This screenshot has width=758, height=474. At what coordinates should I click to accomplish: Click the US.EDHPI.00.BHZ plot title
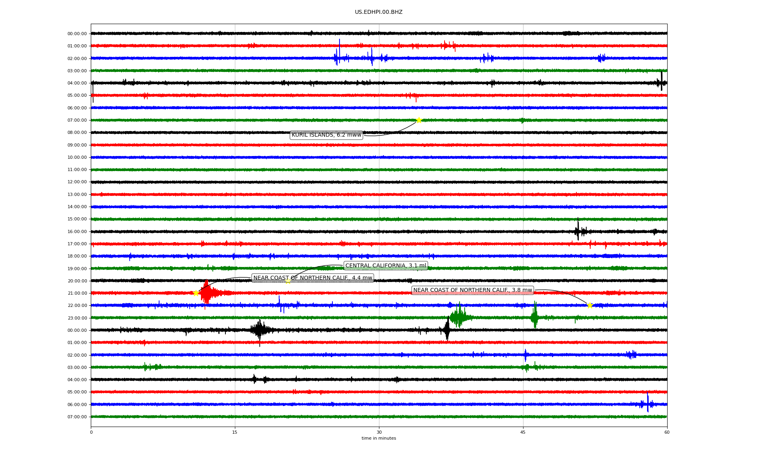[x=379, y=12]
